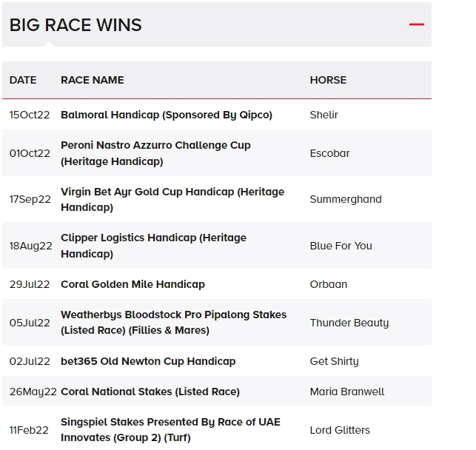Open Coral National Stakes (Listed Race)
The height and width of the screenshot is (450, 476).
pos(150,392)
